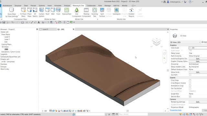Activate the Split Surface tool
The width and height of the screenshot is (207, 116).
[102, 12]
